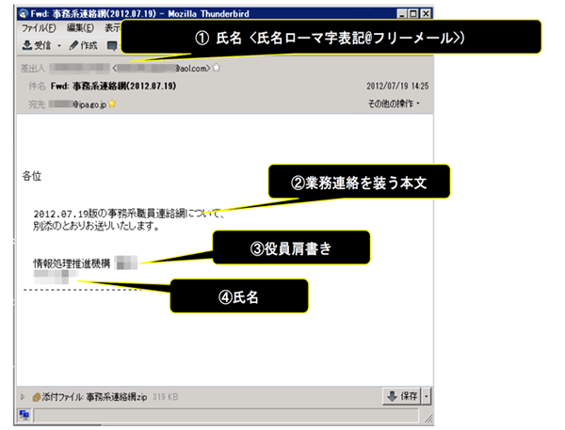Image resolution: width=565 pixels, height=430 pixels.
Task: Click the body greeting 各位
Action: 32,176
